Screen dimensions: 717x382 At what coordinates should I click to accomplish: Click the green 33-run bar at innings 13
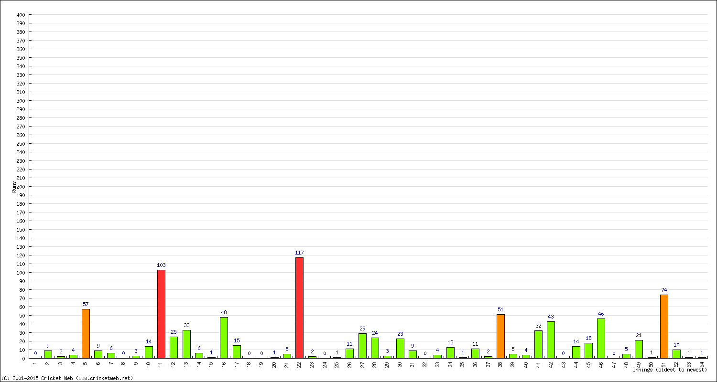coord(186,344)
